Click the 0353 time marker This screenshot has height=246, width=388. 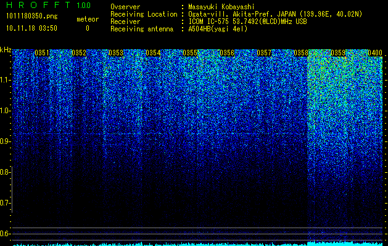coord(116,53)
